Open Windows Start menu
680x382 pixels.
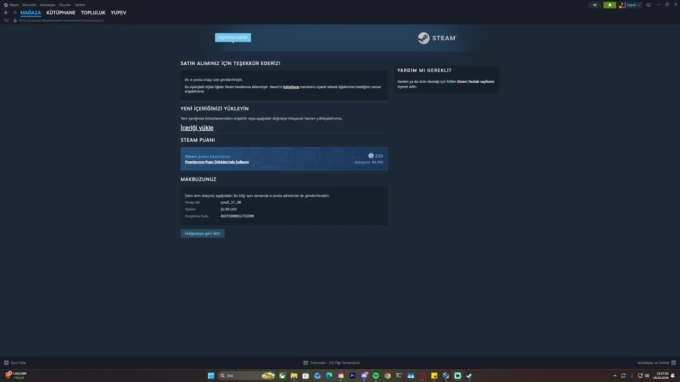click(211, 376)
